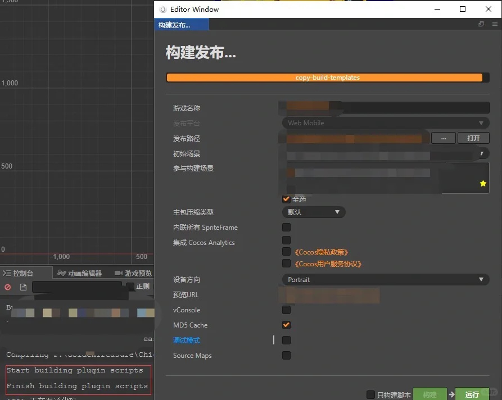Screen dimensions: 502x400
Task: Enable 内联所有 SpriteFrame checkbox
Action: pos(286,227)
